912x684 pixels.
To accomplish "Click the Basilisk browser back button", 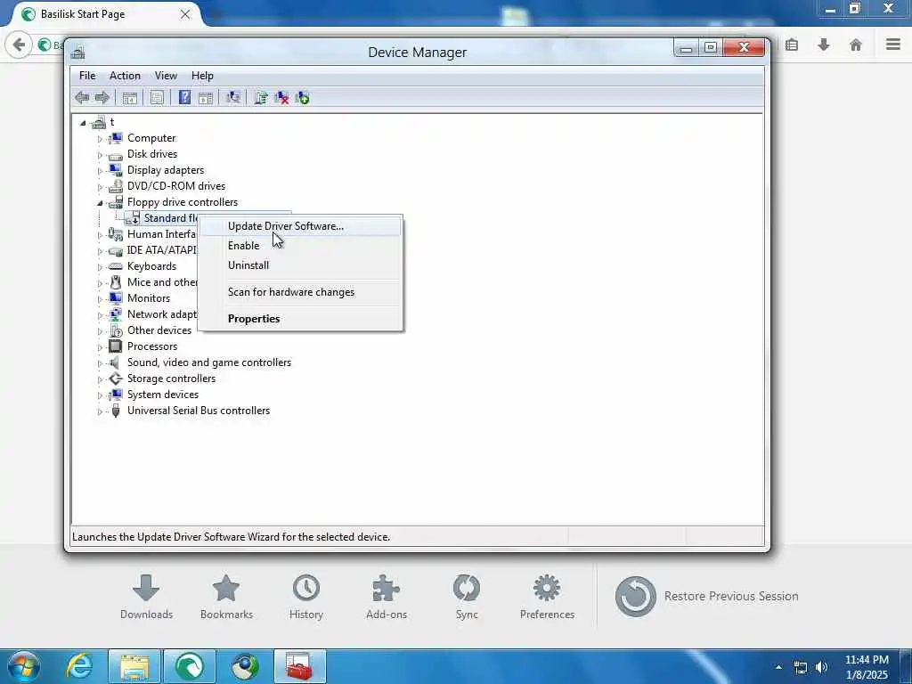I will pos(19,45).
